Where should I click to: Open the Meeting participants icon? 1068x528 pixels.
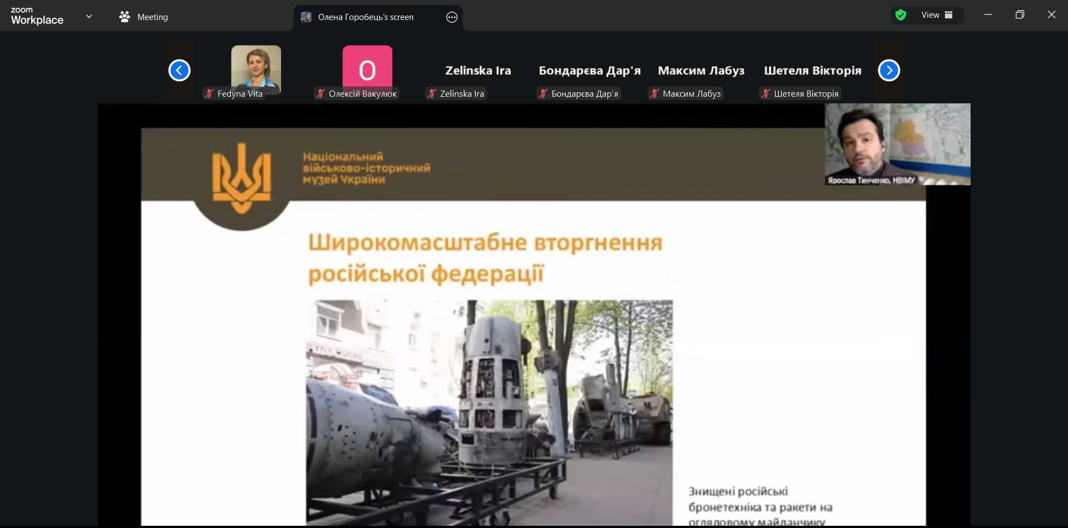point(125,17)
